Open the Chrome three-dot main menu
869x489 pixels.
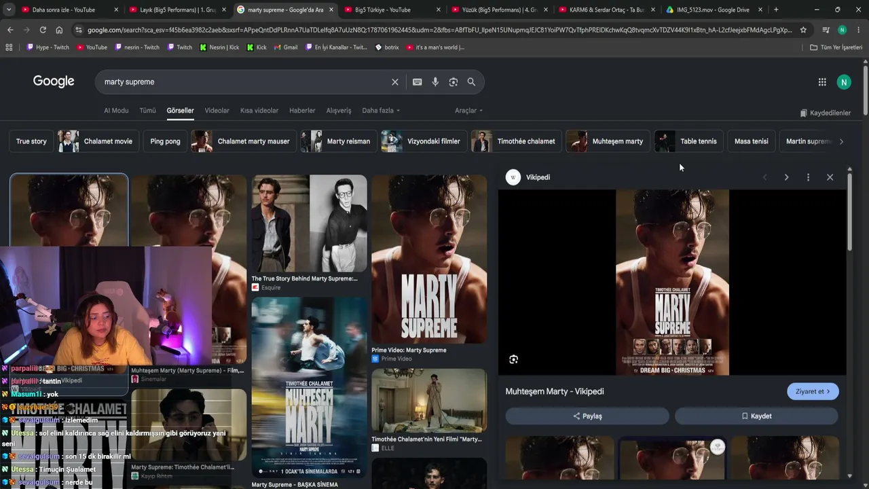[x=857, y=30]
